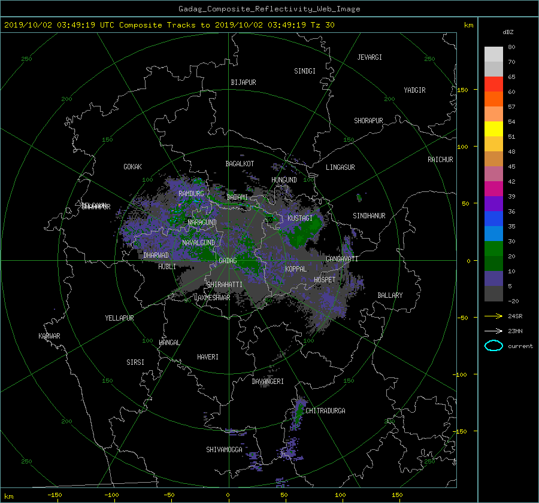
Task: Click the white 23MN arrow legend icon
Action: [x=493, y=331]
